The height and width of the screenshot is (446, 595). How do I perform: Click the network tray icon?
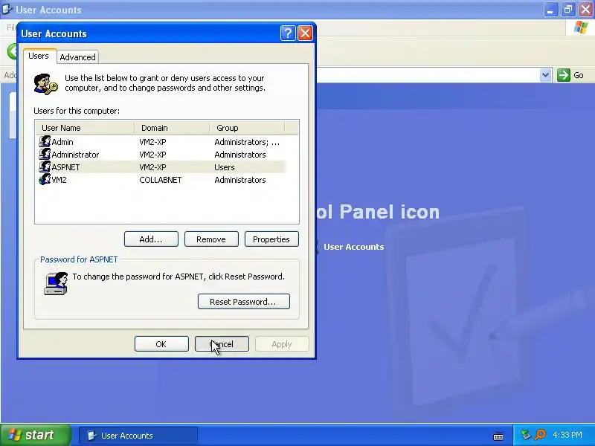point(526,435)
